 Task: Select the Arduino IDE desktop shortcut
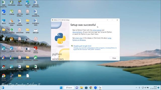12,67
